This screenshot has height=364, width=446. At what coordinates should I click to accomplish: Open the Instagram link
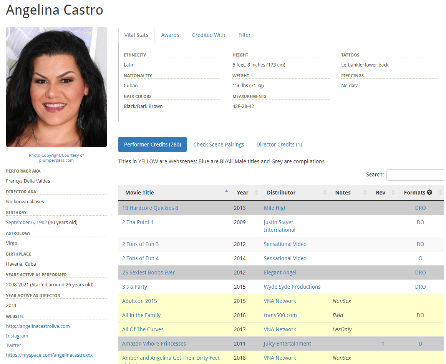point(17,336)
